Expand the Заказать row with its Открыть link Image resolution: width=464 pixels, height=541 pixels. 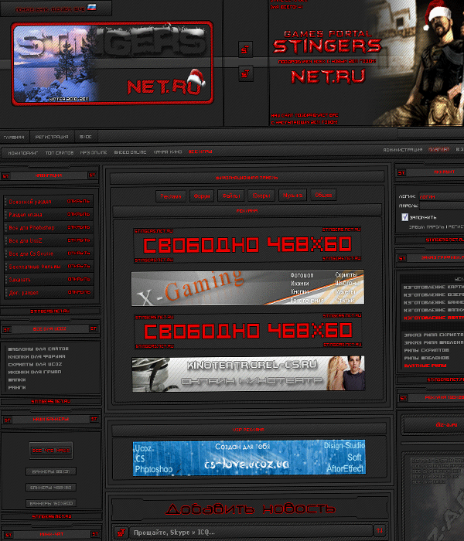pyautogui.click(x=79, y=279)
